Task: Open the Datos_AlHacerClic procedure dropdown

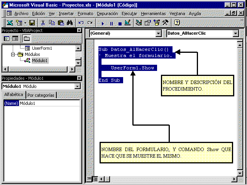Action: (x=236, y=34)
